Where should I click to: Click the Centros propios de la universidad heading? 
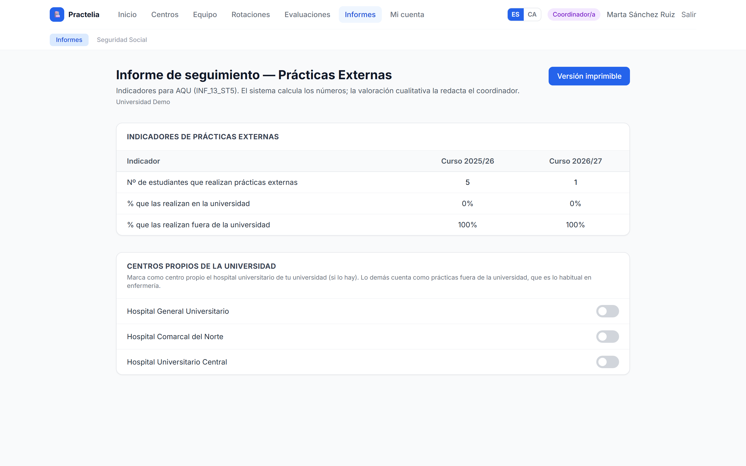(201, 266)
